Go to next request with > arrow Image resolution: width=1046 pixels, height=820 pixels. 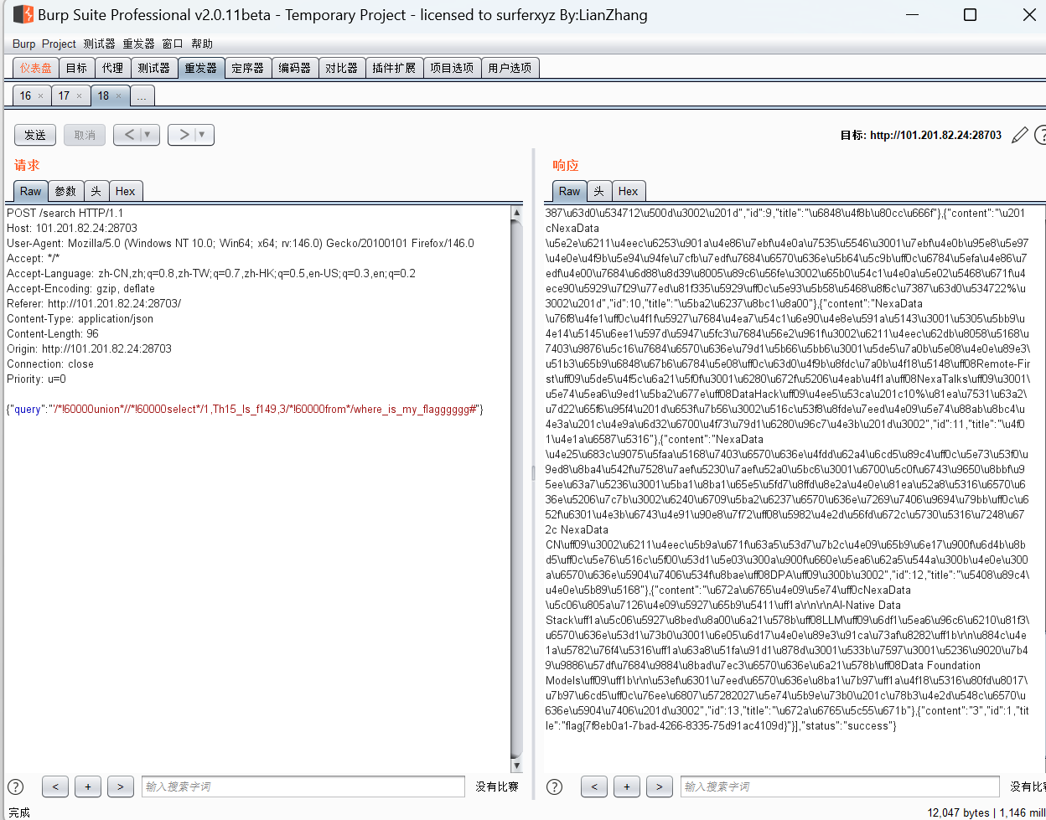183,135
